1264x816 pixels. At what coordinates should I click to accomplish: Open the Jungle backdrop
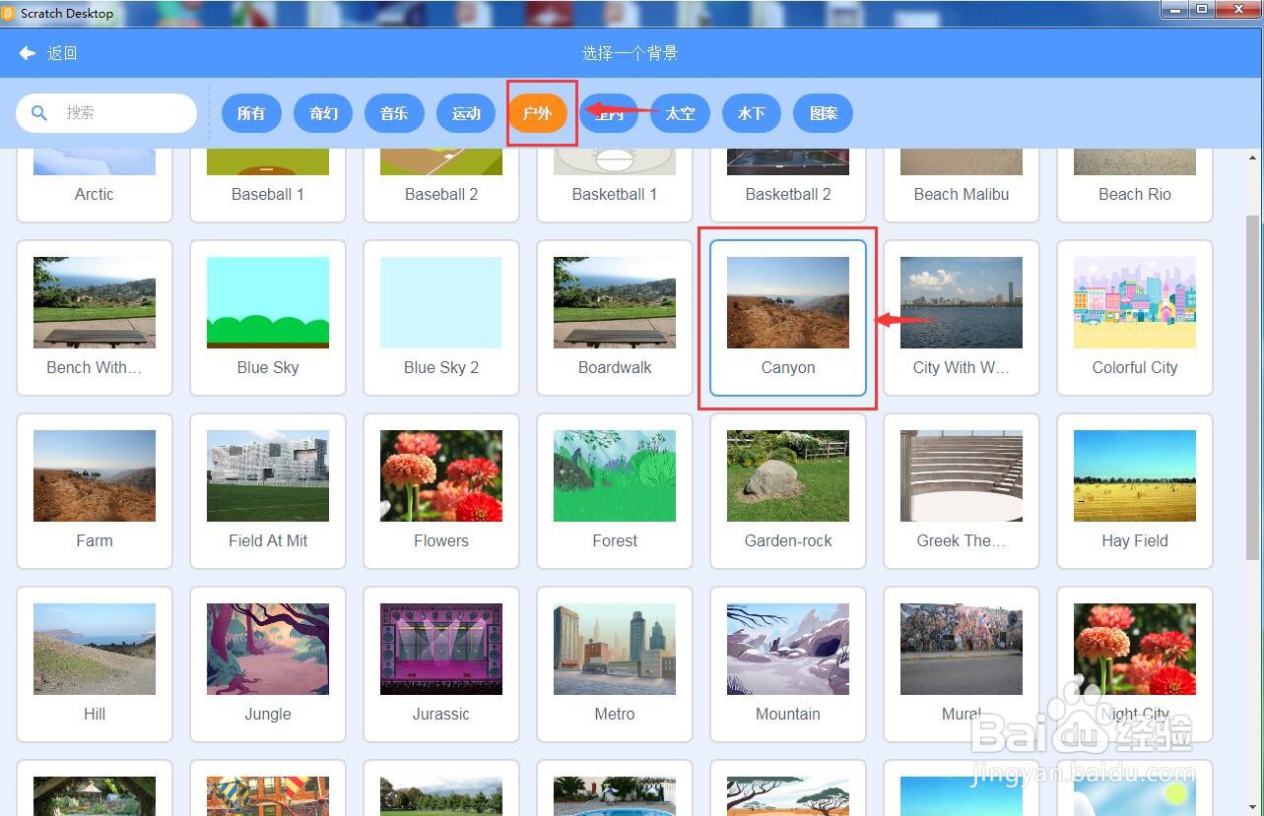268,664
